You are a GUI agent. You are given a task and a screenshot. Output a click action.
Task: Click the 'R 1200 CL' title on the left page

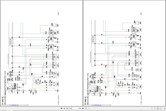click(x=2, y=100)
